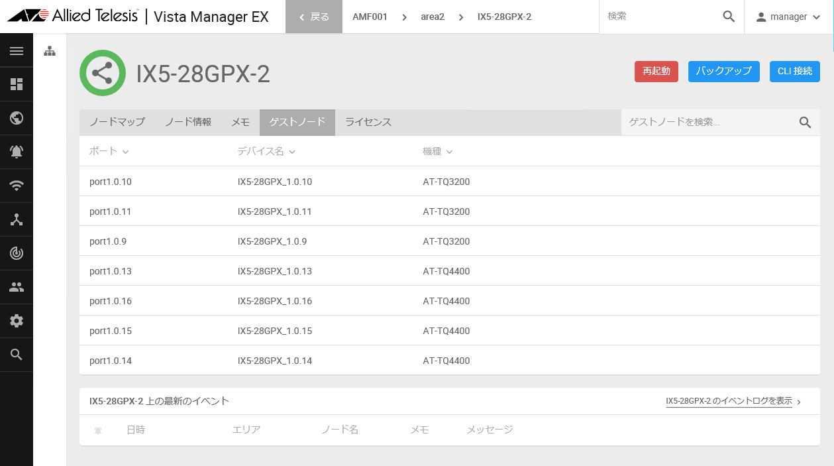Select the port1.0.15 row
This screenshot has height=466, width=834.
(450, 331)
